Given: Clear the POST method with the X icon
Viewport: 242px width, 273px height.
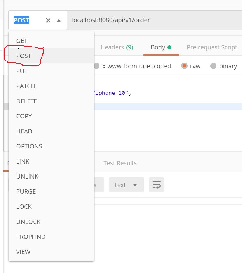Looking at the screenshot, I should [48, 20].
